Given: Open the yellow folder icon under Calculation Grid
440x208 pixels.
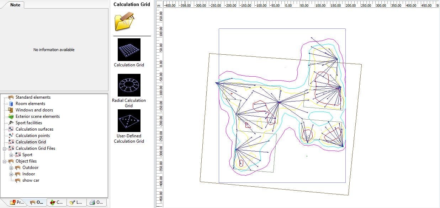Looking at the screenshot, I should (x=124, y=21).
